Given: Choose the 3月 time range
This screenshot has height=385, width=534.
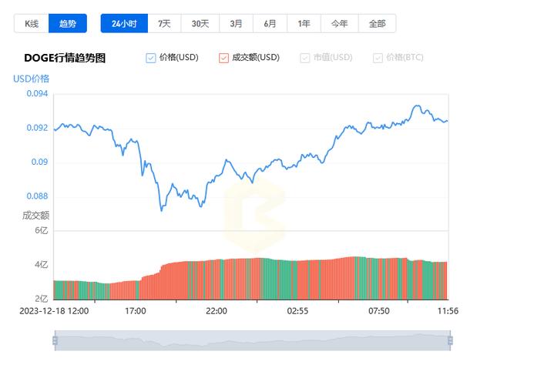Looking at the screenshot, I should pyautogui.click(x=235, y=24).
